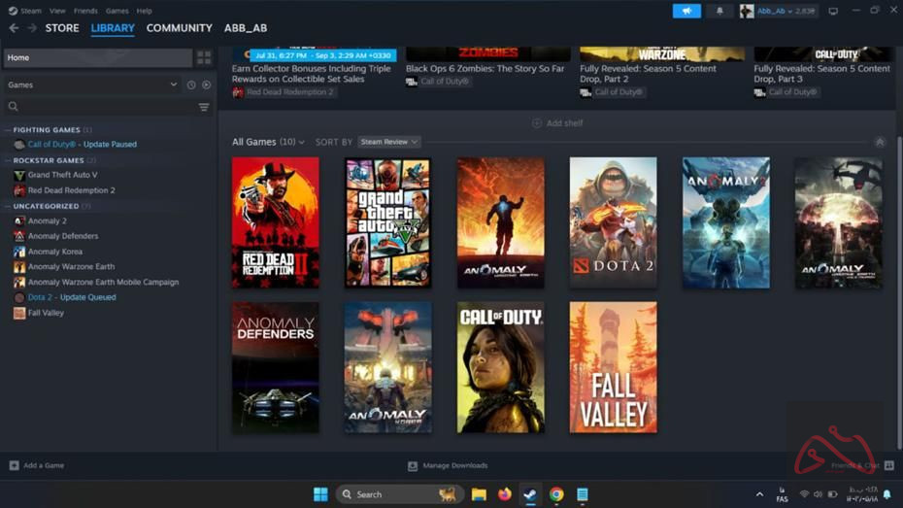Show hidden system tray icons
Image resolution: width=903 pixels, height=508 pixels.
[x=759, y=494]
